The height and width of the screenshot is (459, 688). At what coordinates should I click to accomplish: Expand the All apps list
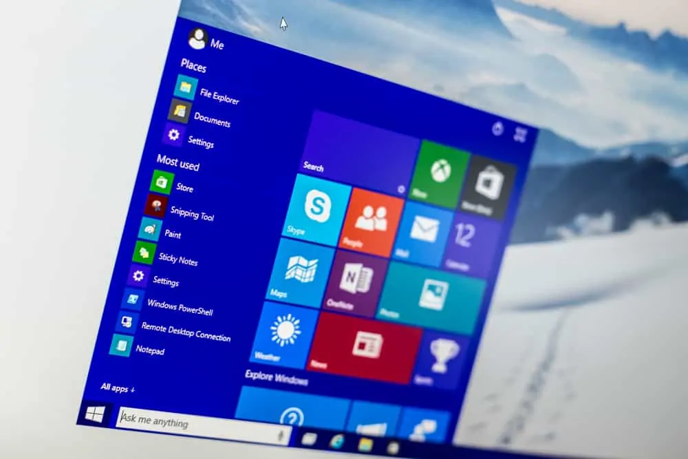pos(117,387)
